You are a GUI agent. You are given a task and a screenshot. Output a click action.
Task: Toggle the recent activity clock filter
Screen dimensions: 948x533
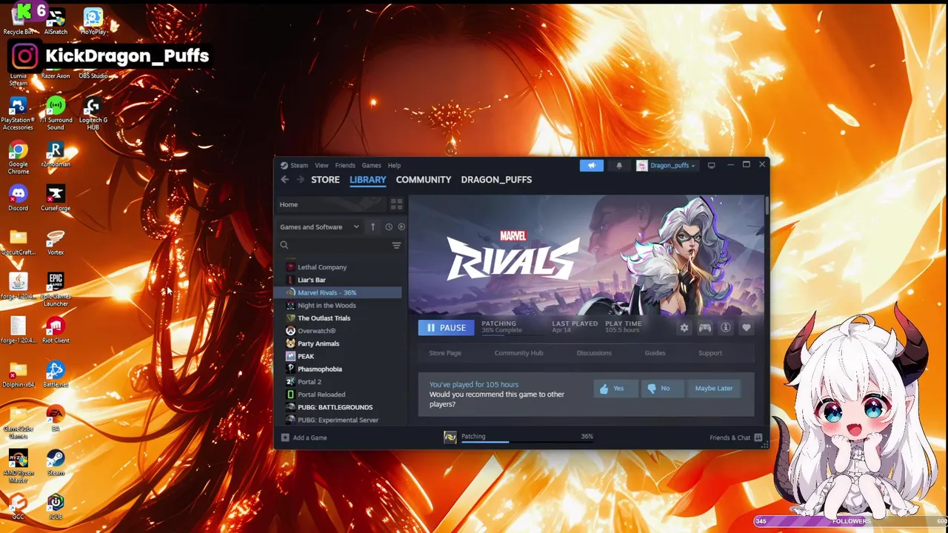pyautogui.click(x=388, y=227)
